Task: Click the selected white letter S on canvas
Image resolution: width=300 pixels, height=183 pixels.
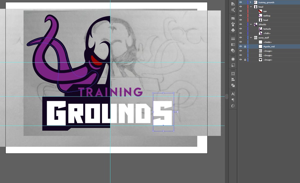Action: (163, 113)
